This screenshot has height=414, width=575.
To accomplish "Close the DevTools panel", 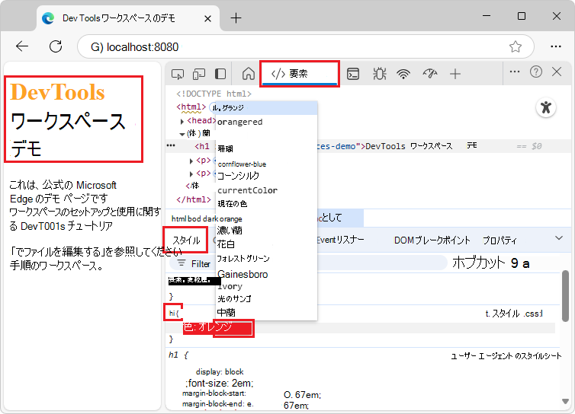I will point(557,72).
